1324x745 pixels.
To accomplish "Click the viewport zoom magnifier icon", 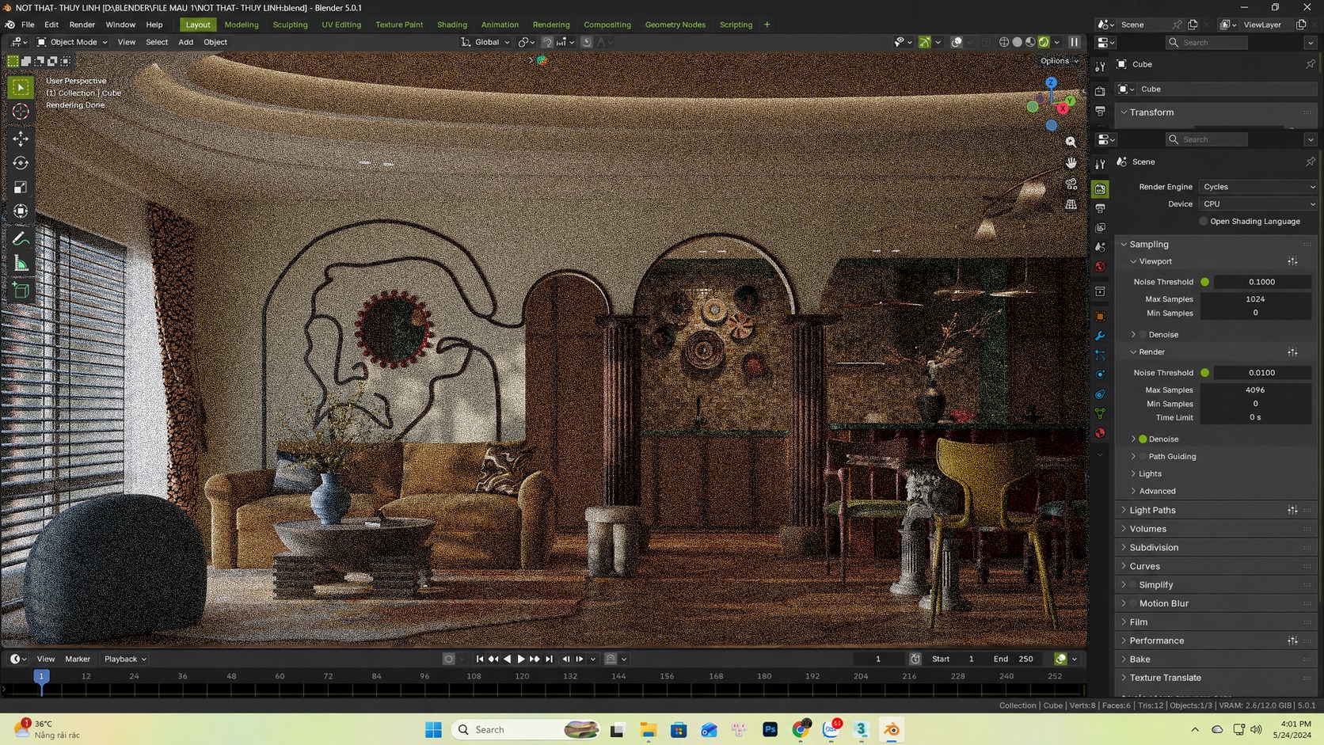I will (x=1071, y=142).
